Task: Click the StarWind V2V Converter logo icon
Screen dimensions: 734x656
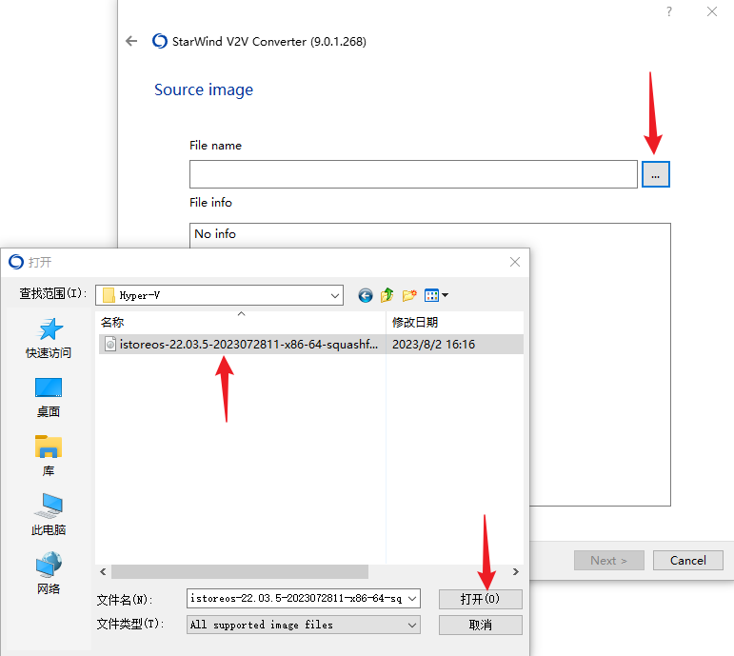Action: 160,41
